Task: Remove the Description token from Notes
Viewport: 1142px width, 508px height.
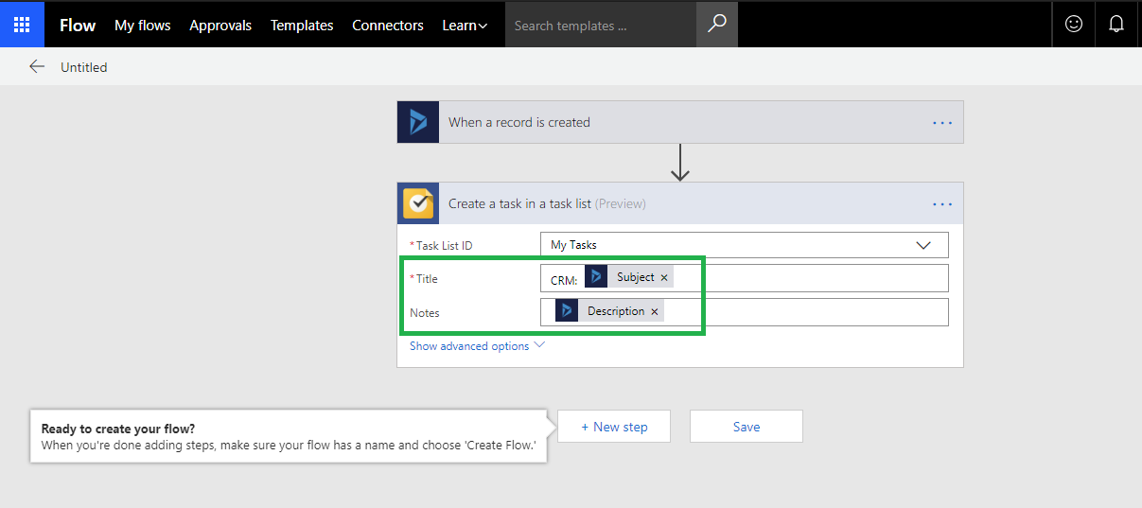Action: tap(654, 312)
